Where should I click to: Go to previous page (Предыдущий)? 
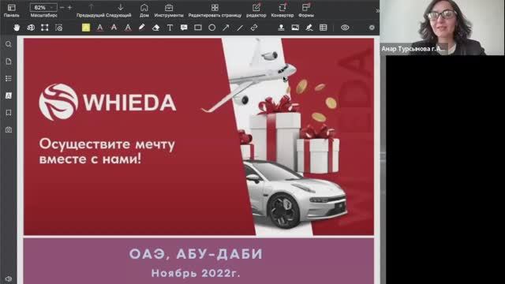(x=92, y=10)
